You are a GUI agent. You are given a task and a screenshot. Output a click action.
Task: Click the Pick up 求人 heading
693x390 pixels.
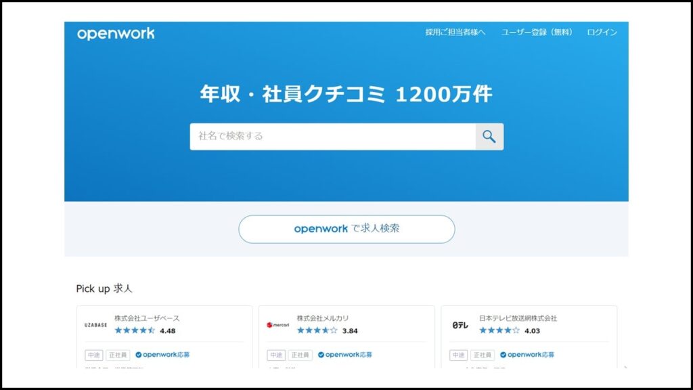pos(104,288)
